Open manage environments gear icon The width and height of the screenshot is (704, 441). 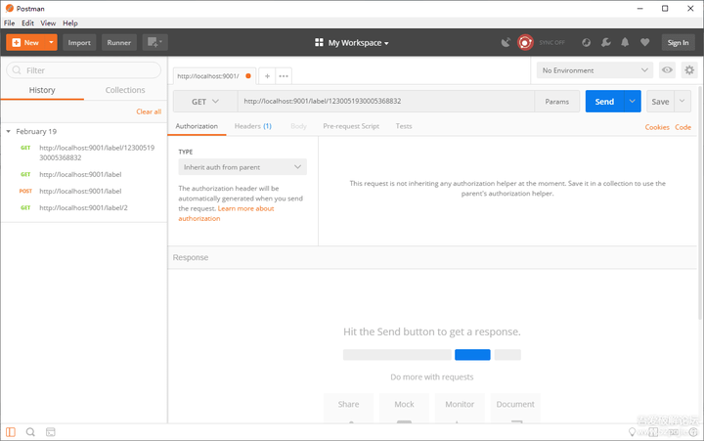(689, 70)
